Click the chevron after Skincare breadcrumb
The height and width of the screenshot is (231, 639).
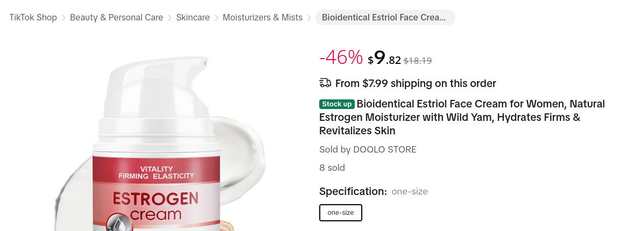tap(216, 18)
